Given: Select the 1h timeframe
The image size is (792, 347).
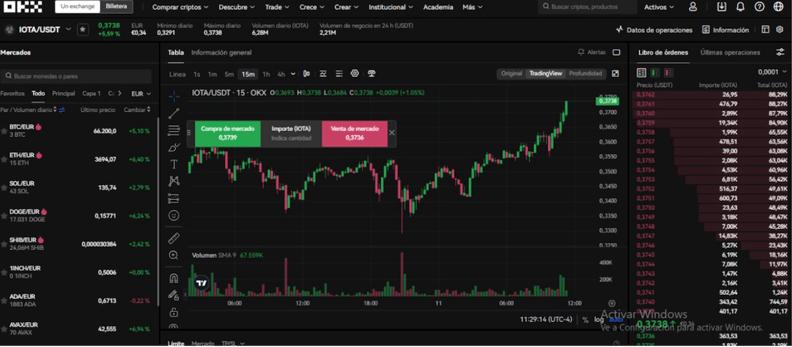Looking at the screenshot, I should click(266, 74).
